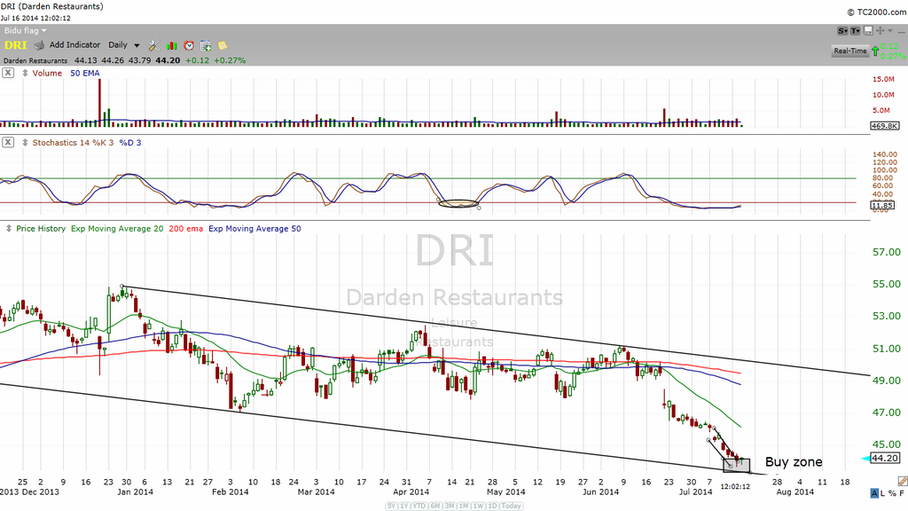Click the 3M time range button
This screenshot has height=511, width=908.
(450, 506)
